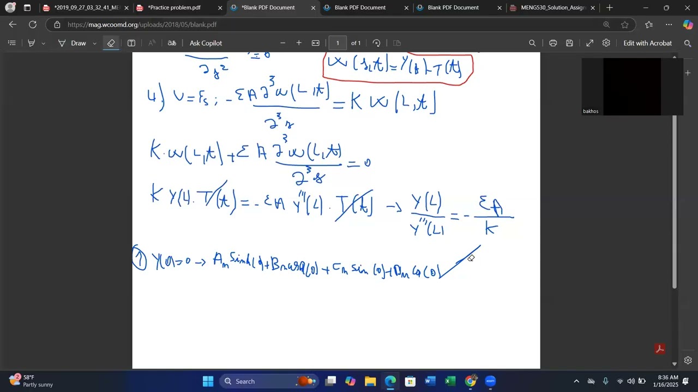Open Microsoft Store from the taskbar
Image resolution: width=698 pixels, height=392 pixels.
point(410,381)
